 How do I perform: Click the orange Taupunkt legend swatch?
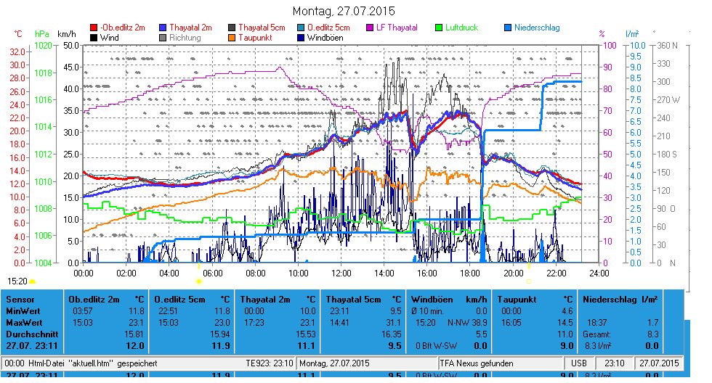232,38
